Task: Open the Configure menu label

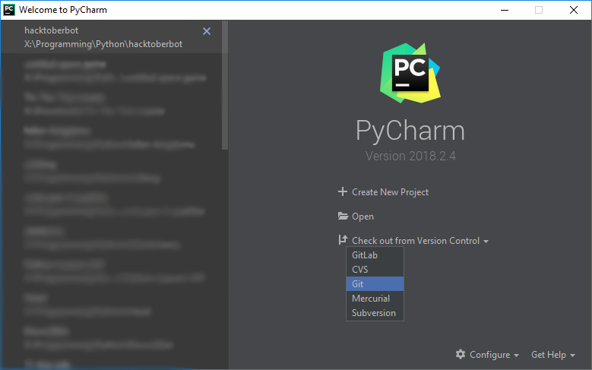Action: (x=489, y=355)
